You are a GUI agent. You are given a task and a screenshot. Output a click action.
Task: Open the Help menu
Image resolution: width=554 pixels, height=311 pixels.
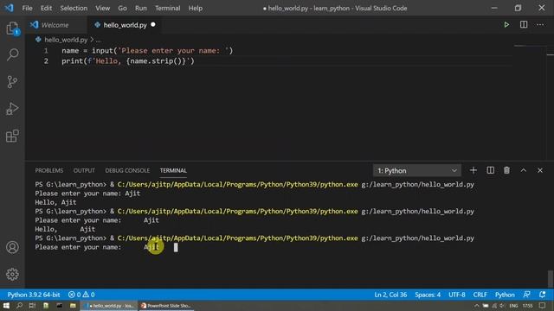tap(196, 8)
